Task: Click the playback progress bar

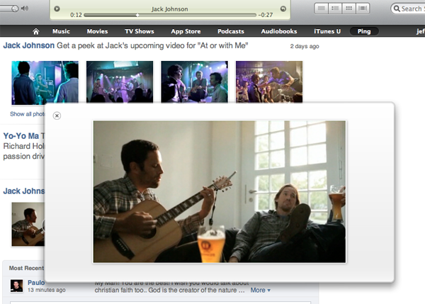Action: pyautogui.click(x=170, y=15)
